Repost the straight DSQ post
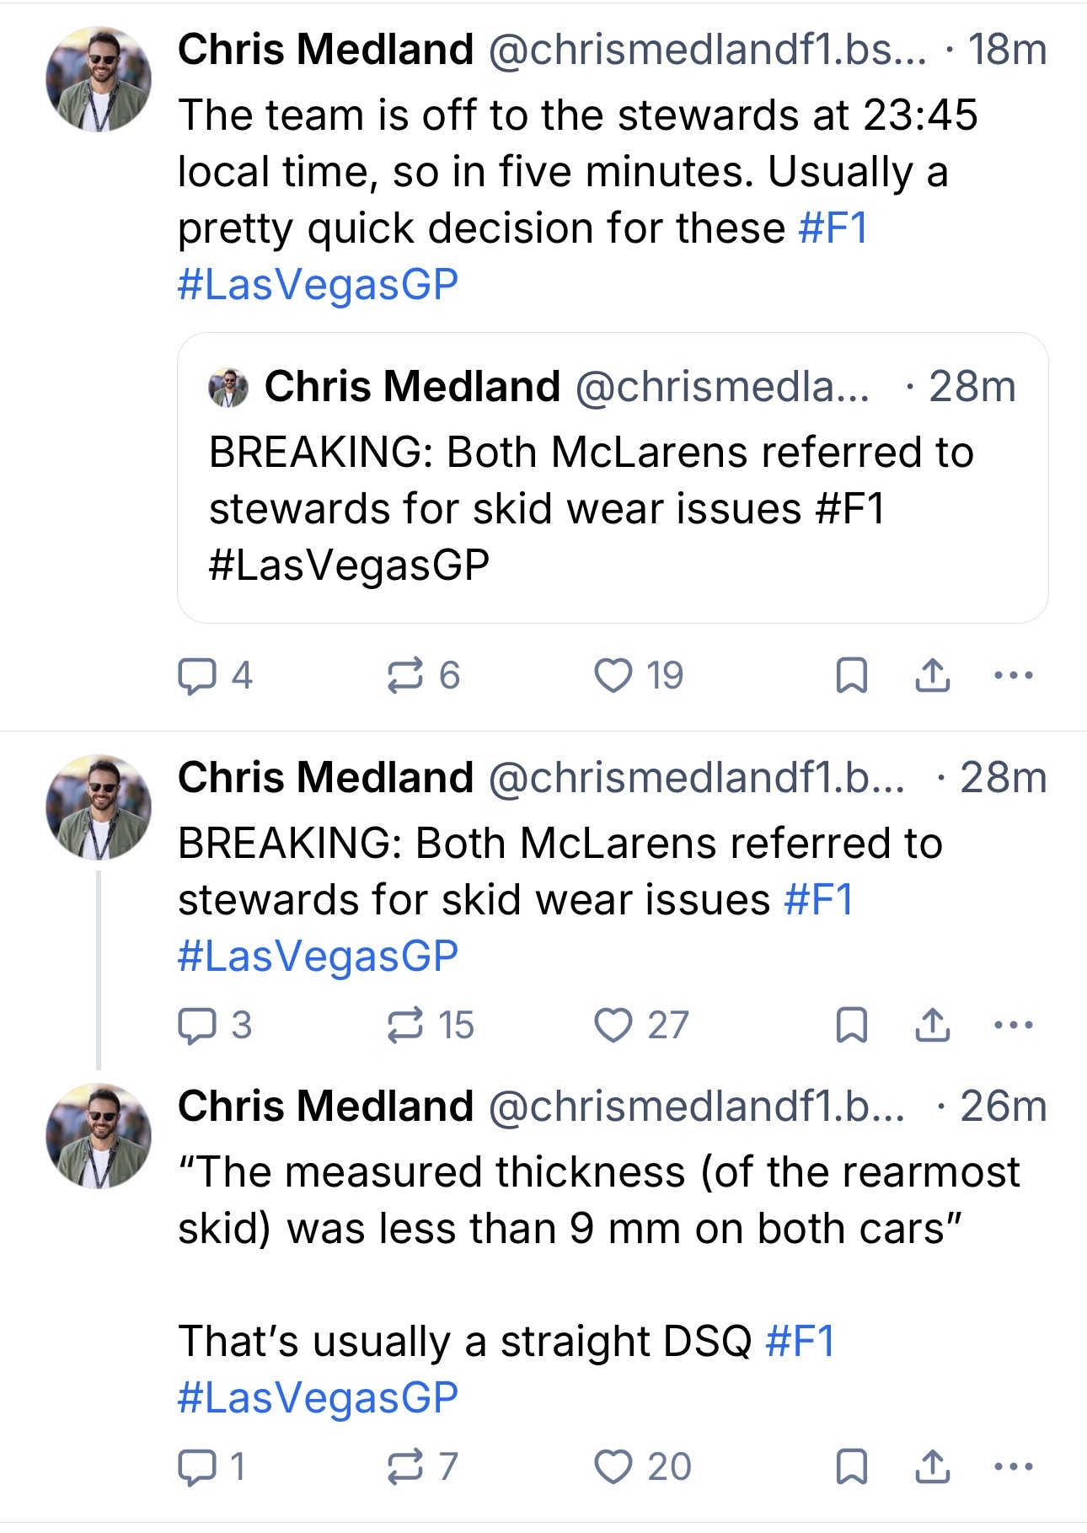1087x1533 pixels. [404, 1467]
